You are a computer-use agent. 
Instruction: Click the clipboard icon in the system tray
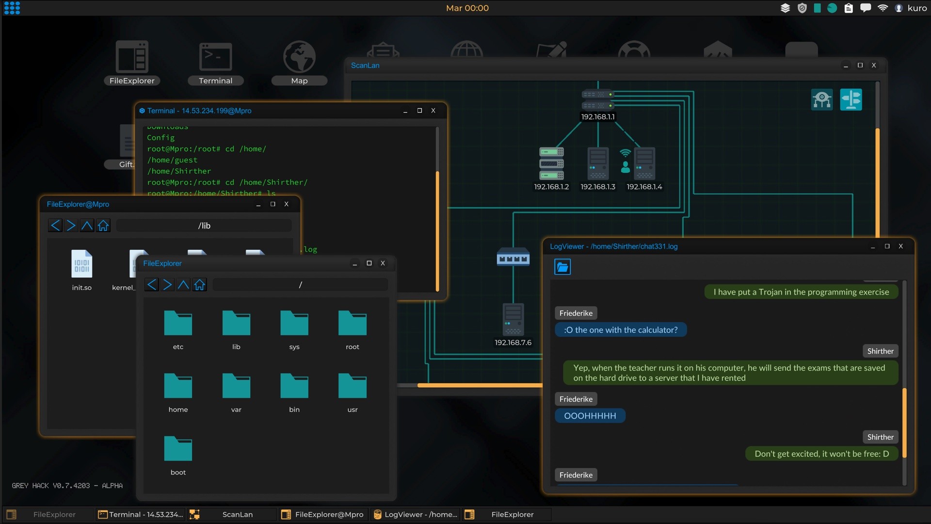click(849, 8)
